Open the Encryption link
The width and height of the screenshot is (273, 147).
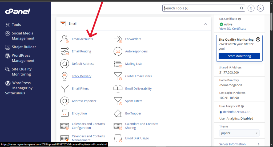(x=79, y=113)
